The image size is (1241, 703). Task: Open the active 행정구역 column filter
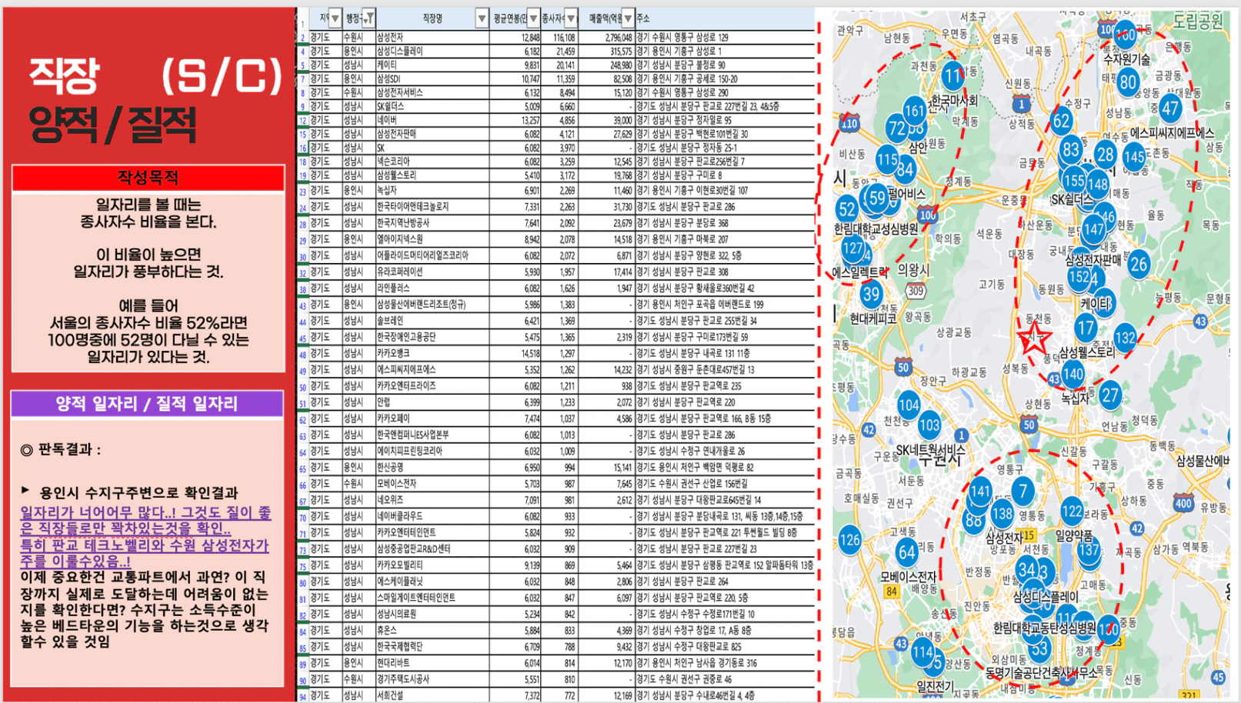coord(369,18)
